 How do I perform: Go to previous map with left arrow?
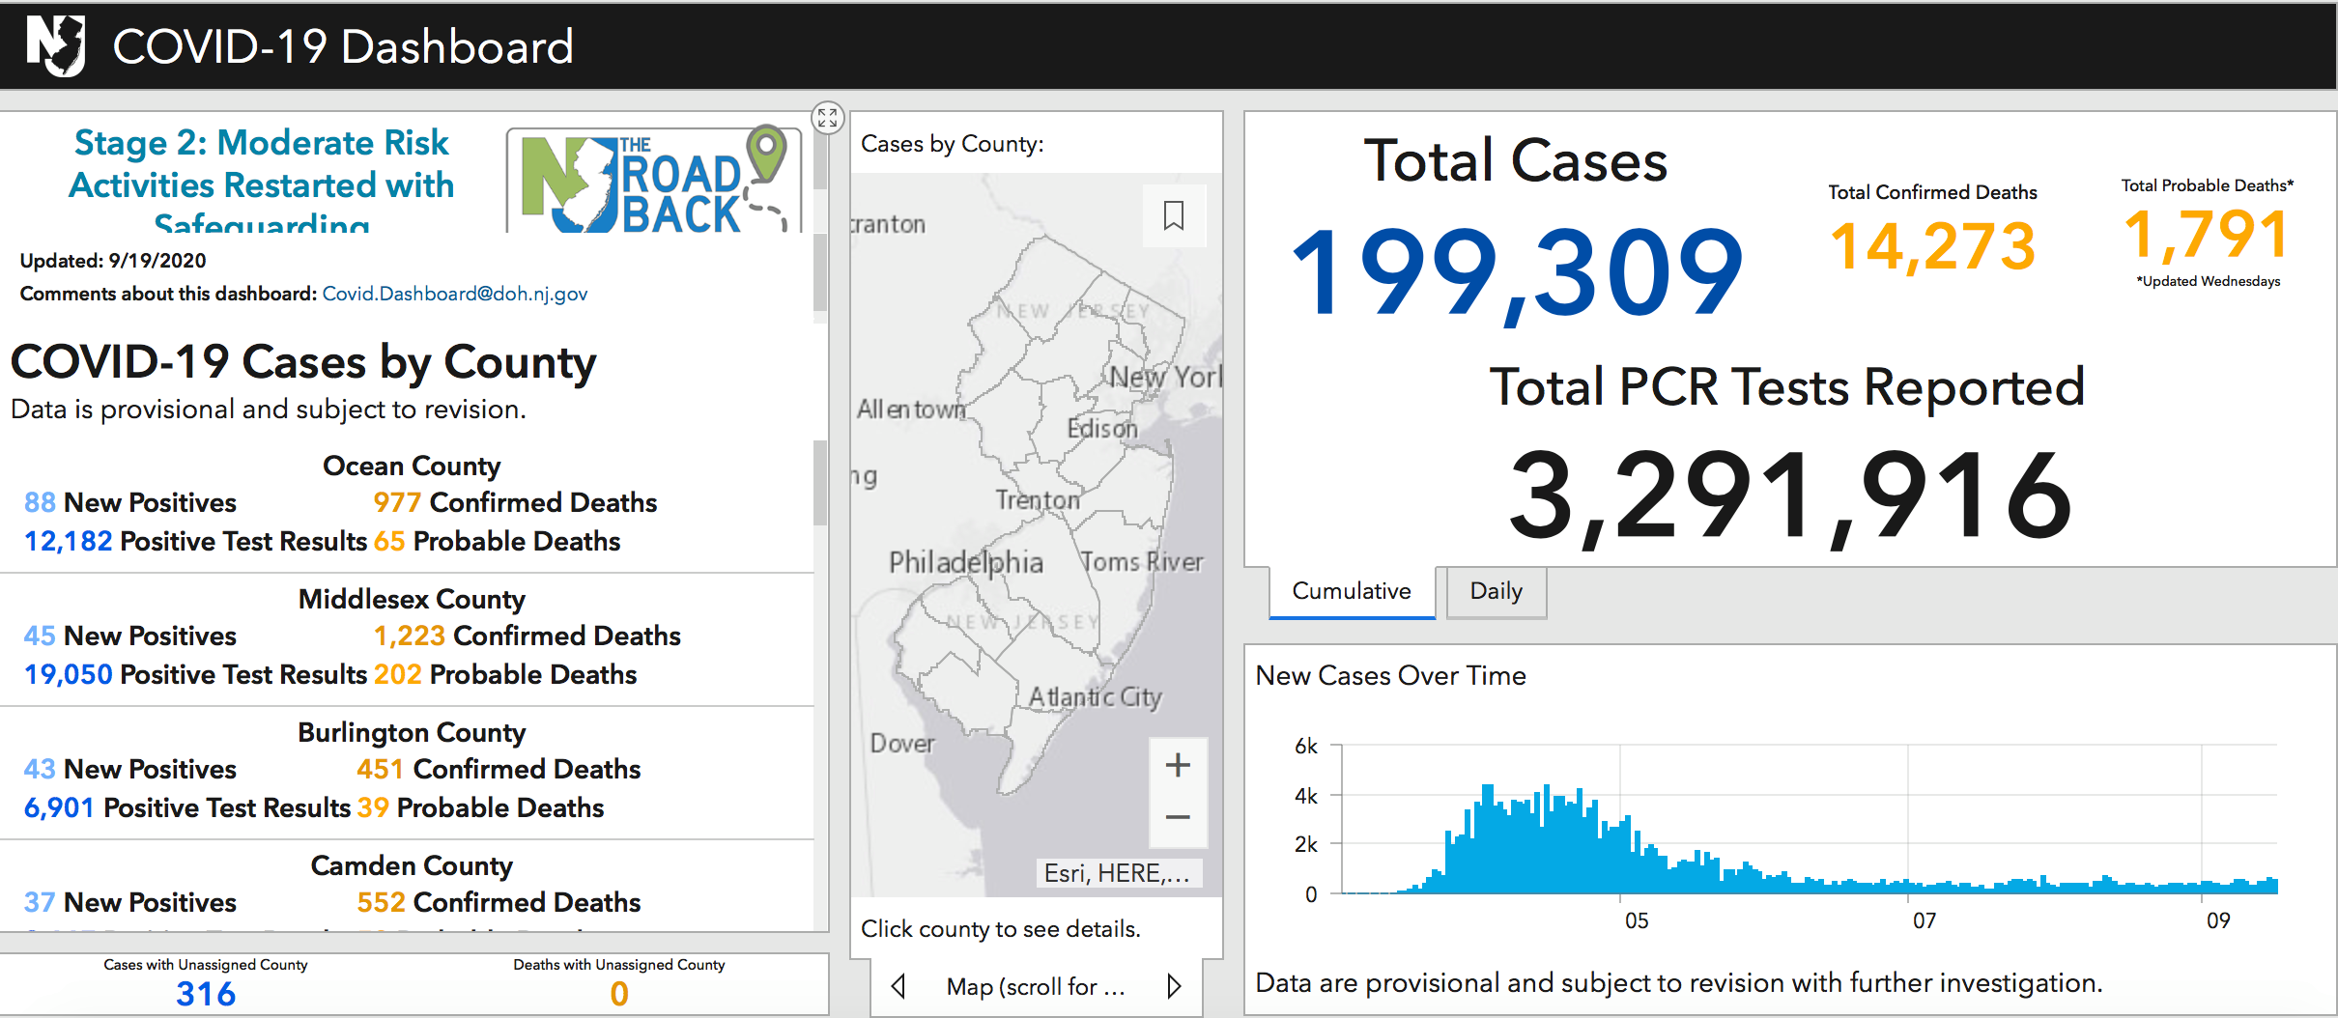point(898,986)
